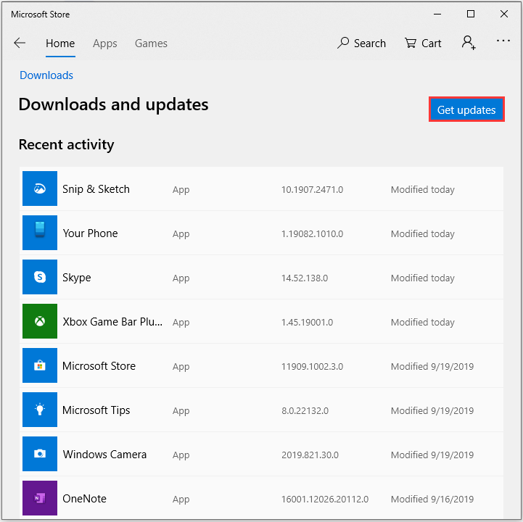Click the Windows Camera app icon
The image size is (523, 522).
coord(40,454)
